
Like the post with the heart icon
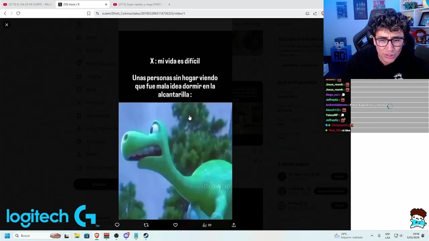(x=175, y=225)
